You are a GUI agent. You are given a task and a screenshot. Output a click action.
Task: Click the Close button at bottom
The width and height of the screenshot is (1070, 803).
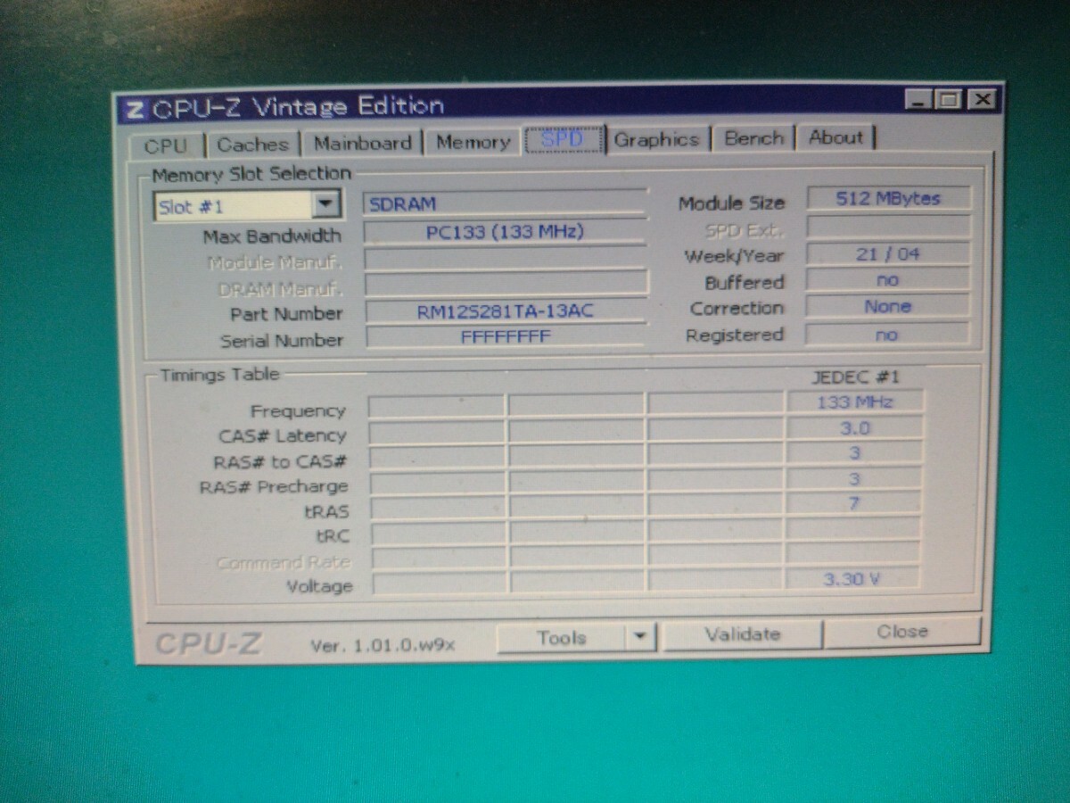click(x=902, y=632)
